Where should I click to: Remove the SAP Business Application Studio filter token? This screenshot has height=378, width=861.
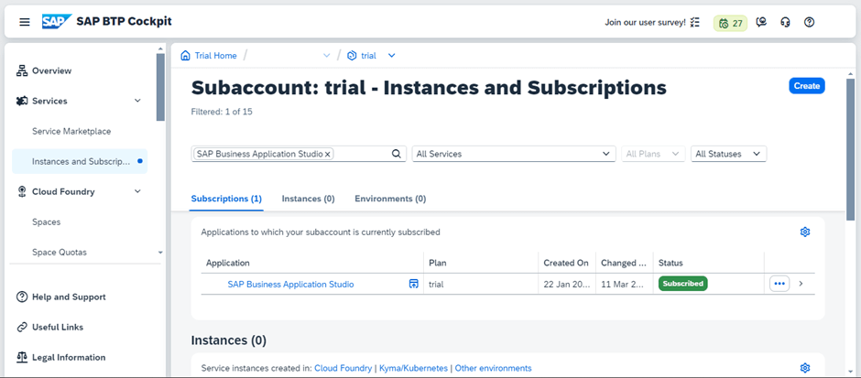(x=328, y=155)
